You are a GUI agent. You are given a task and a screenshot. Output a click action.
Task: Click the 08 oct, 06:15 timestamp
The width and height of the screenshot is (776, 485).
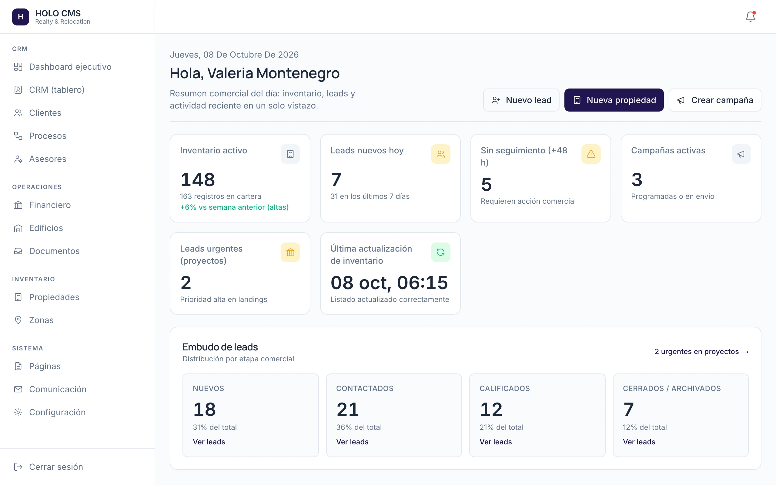pos(389,283)
